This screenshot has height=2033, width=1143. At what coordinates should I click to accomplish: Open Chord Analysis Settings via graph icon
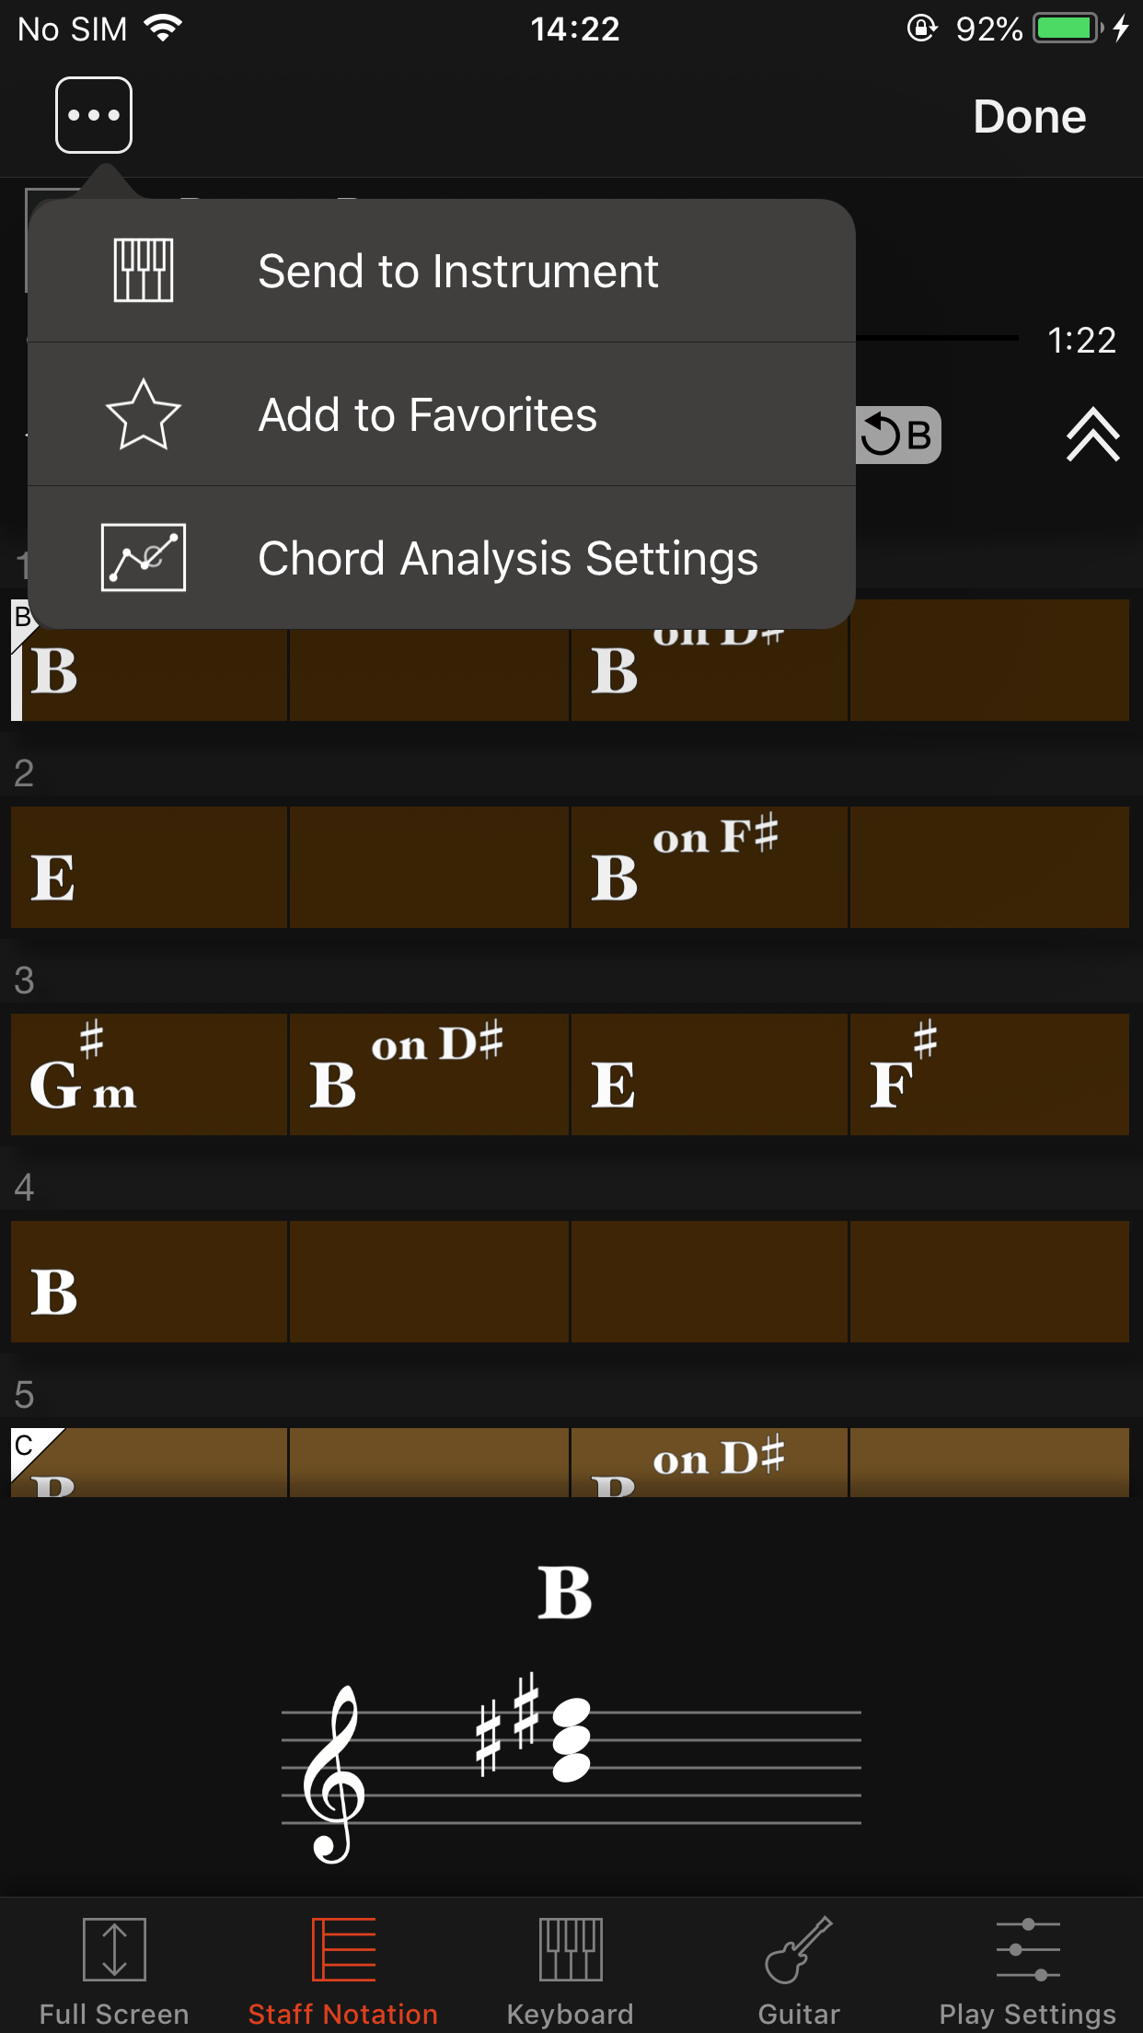click(143, 557)
